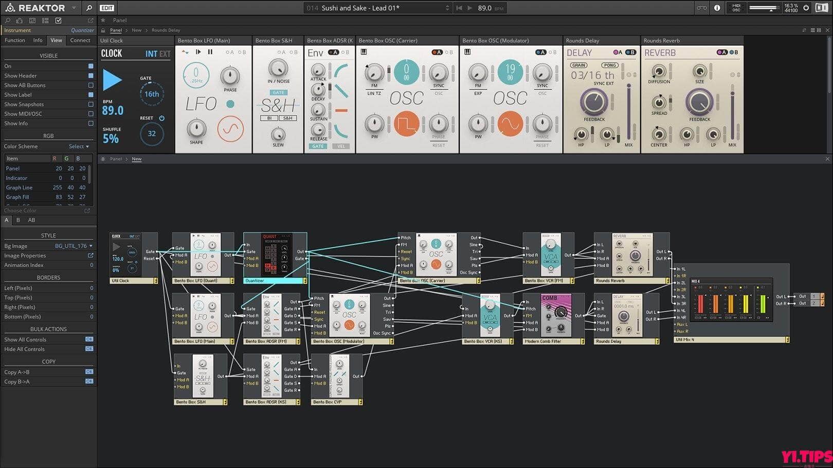Click the play button in the transport
Screen dimensions: 833x468
469,8
